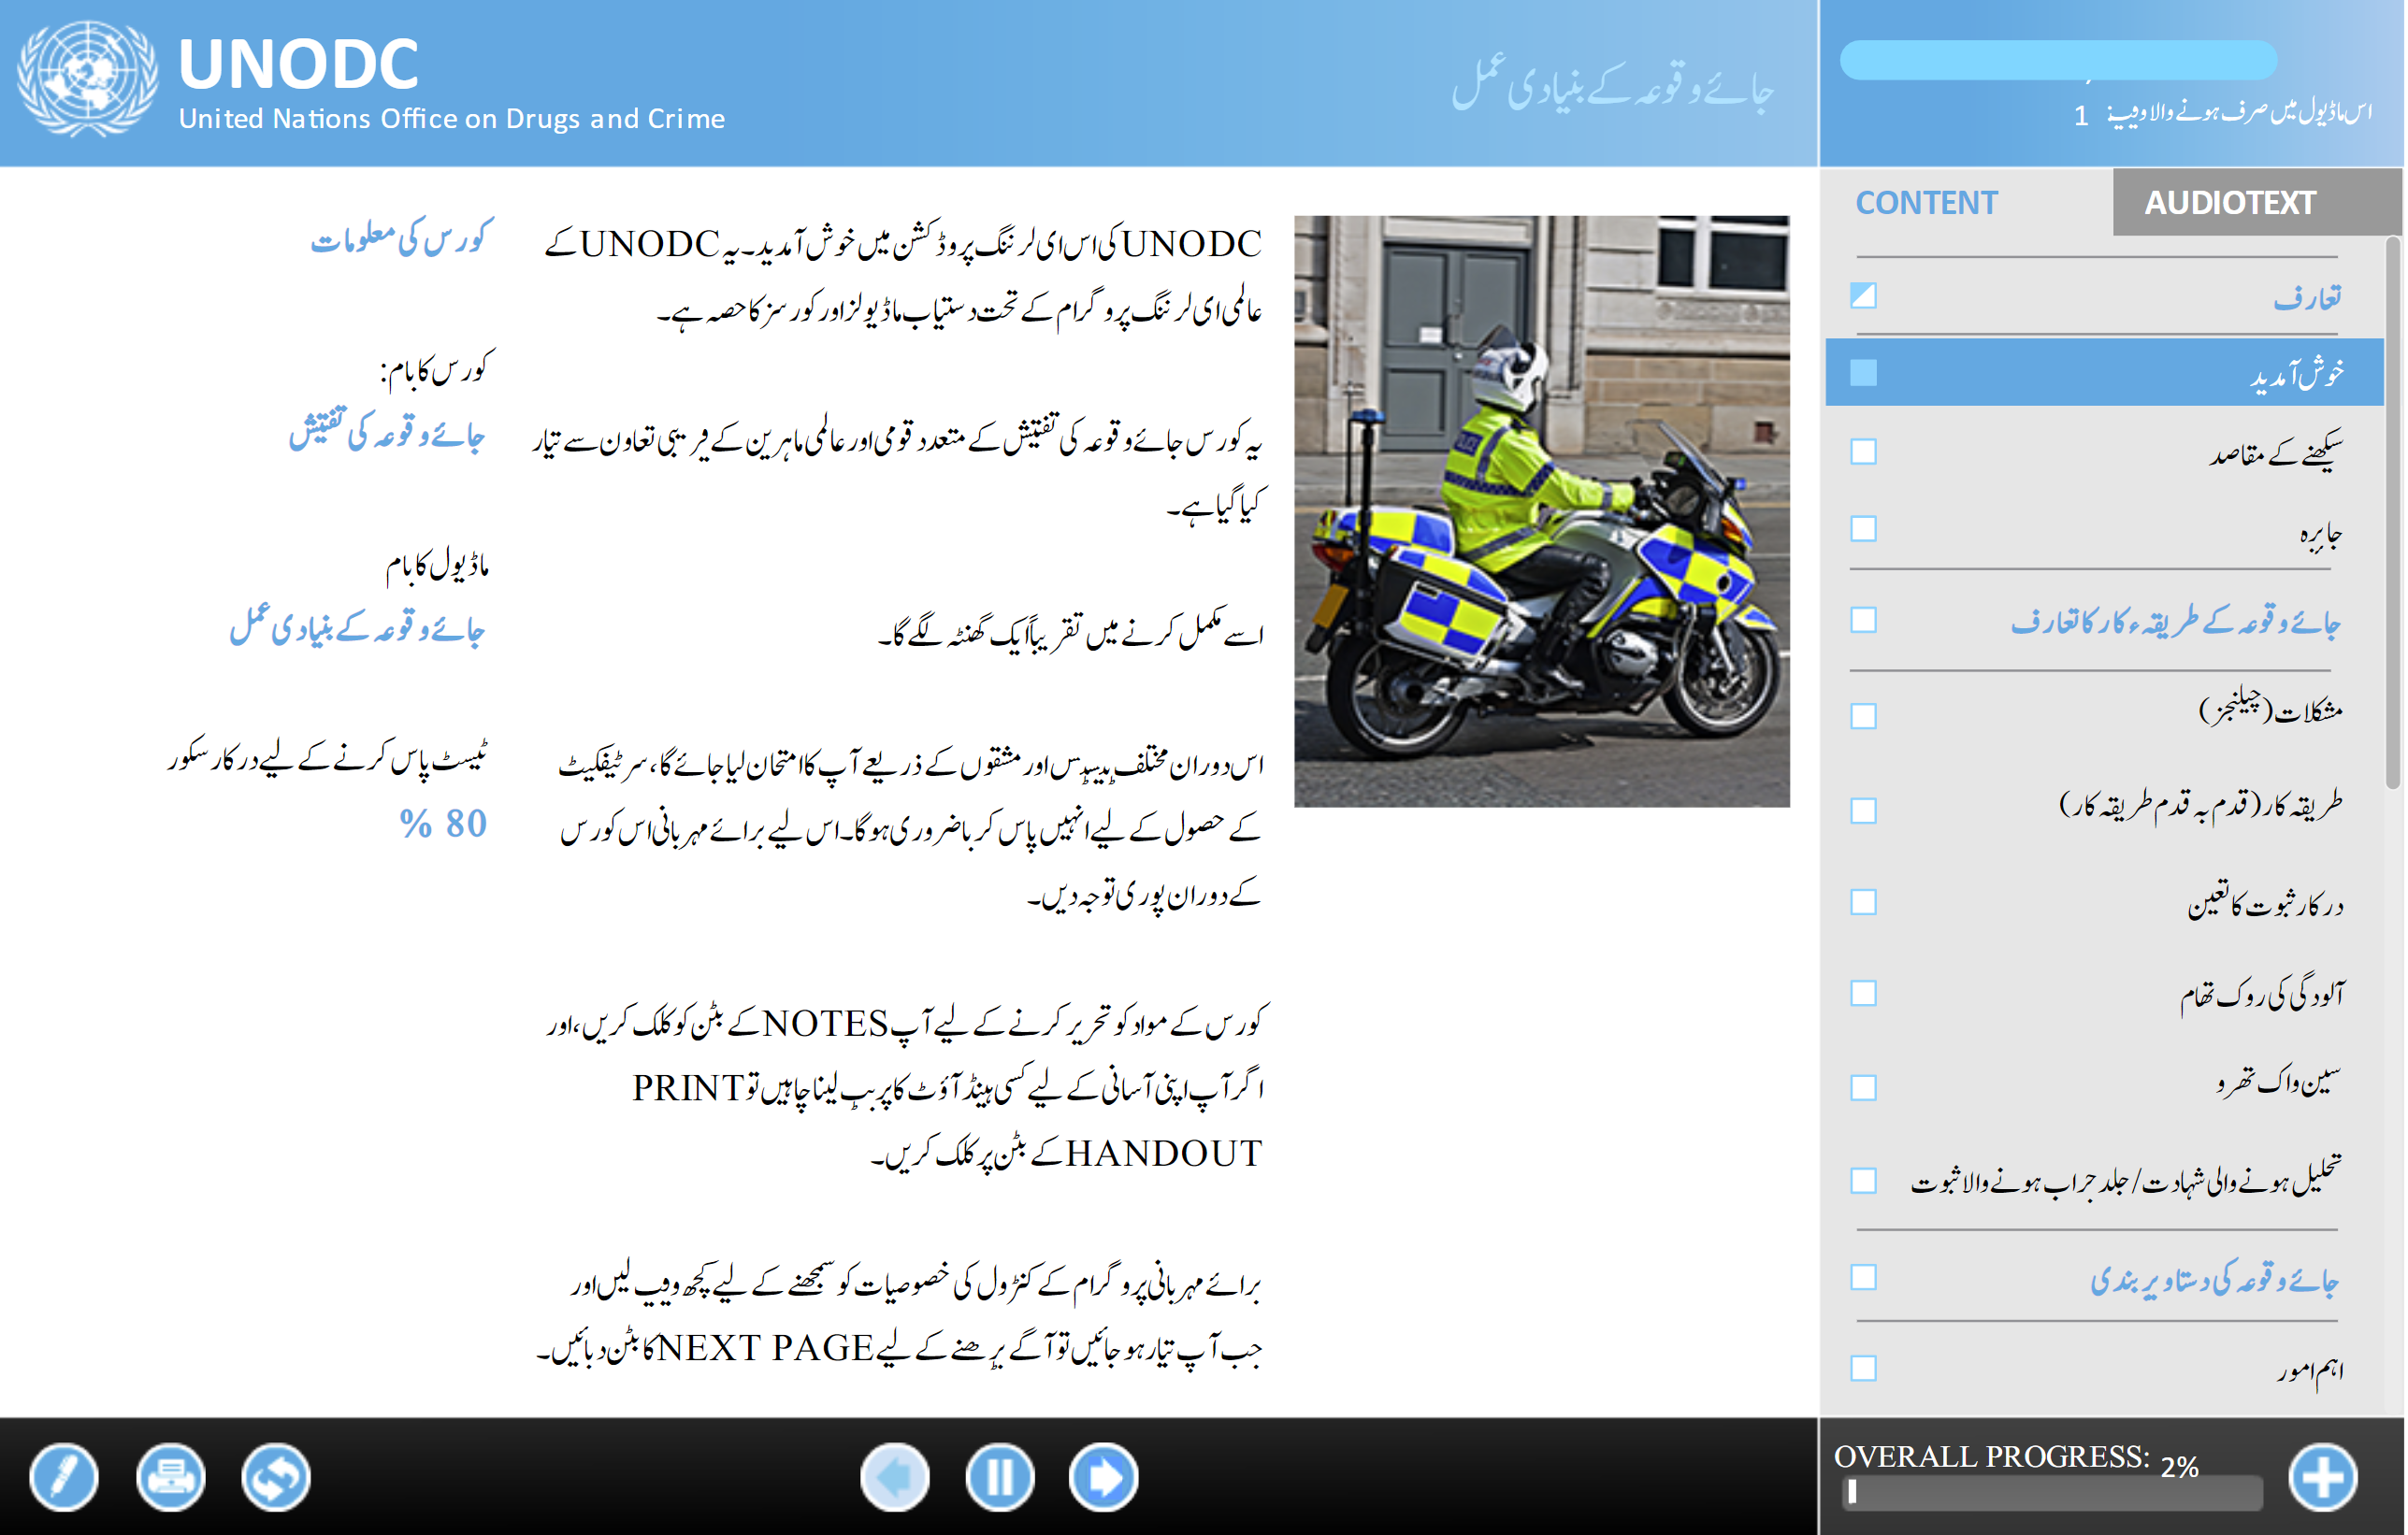This screenshot has height=1535, width=2408.
Task: Select the CONTENT tab
Action: coord(1926,203)
